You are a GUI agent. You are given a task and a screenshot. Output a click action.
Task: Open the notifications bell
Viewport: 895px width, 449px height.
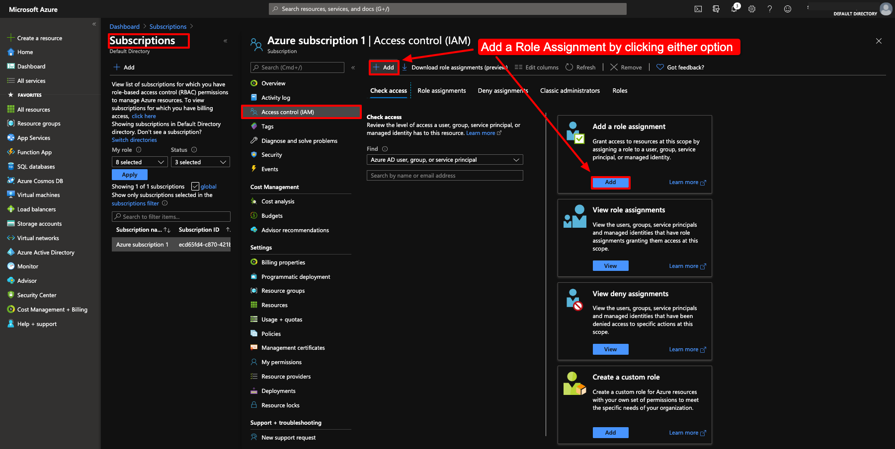(x=734, y=8)
